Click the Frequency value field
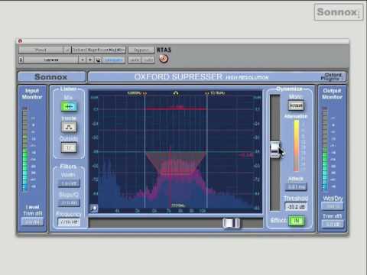This screenshot has height=275, width=367. click(69, 222)
